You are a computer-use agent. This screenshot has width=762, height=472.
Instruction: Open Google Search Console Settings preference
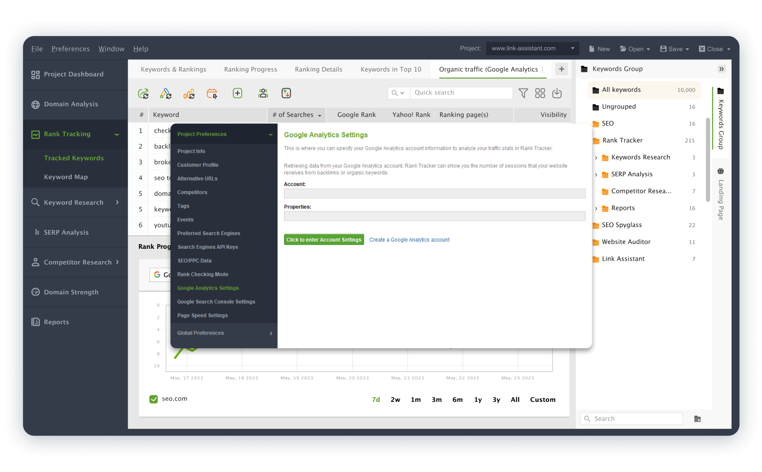(x=216, y=302)
